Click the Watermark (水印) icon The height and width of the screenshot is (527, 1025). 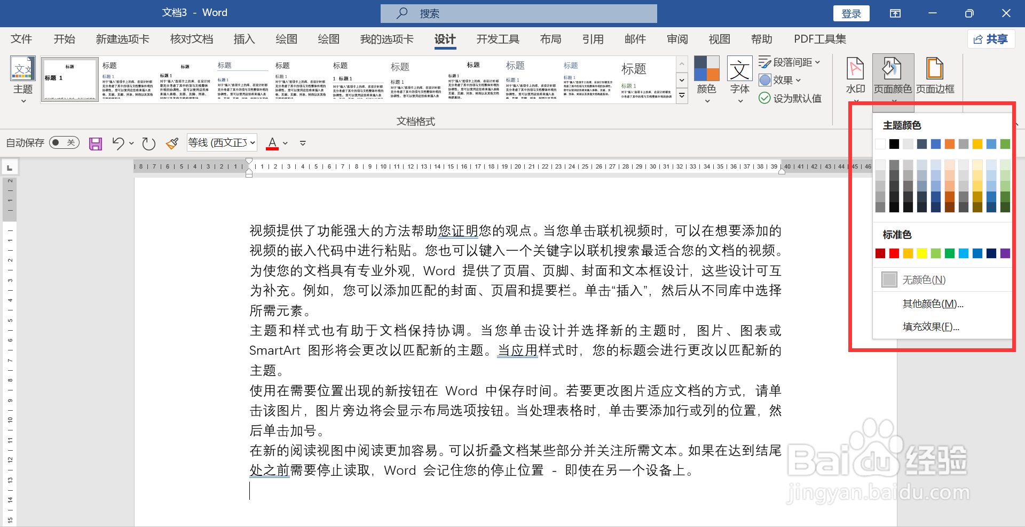coord(856,69)
